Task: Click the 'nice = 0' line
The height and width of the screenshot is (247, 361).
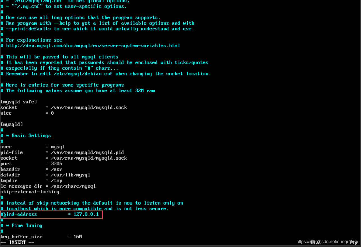Action: (x=27, y=113)
